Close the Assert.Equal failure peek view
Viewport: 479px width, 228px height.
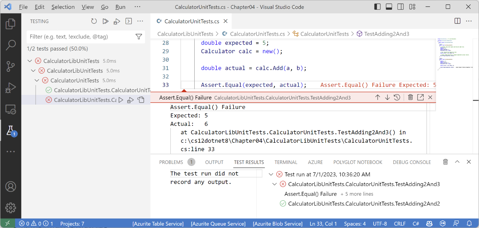click(430, 98)
